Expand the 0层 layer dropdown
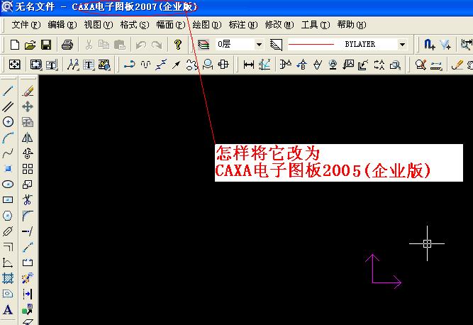 point(259,45)
